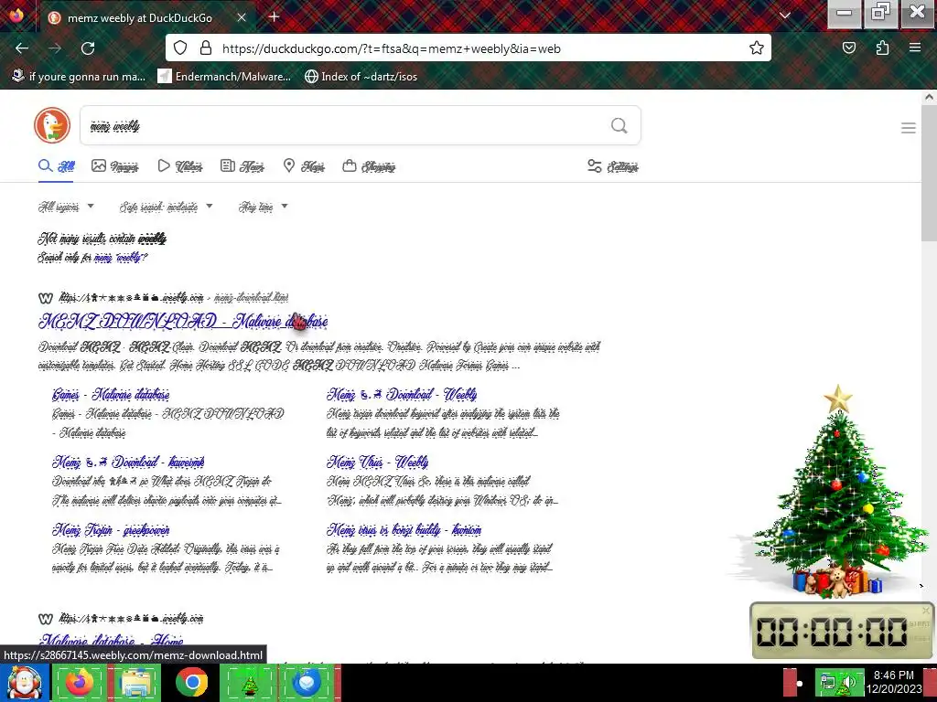Submit search with the magnifier icon
937x702 pixels.
click(619, 125)
